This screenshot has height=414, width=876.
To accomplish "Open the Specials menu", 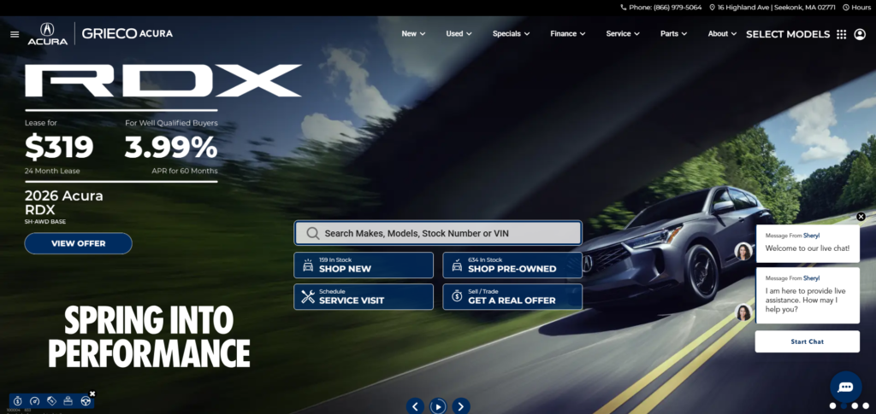I will (511, 34).
